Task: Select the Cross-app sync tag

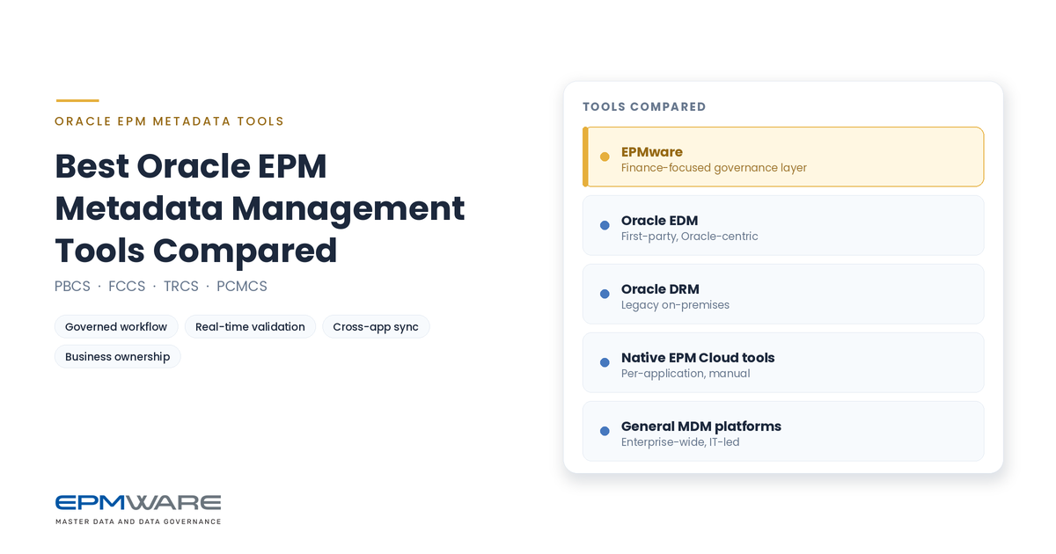Action: click(x=376, y=326)
